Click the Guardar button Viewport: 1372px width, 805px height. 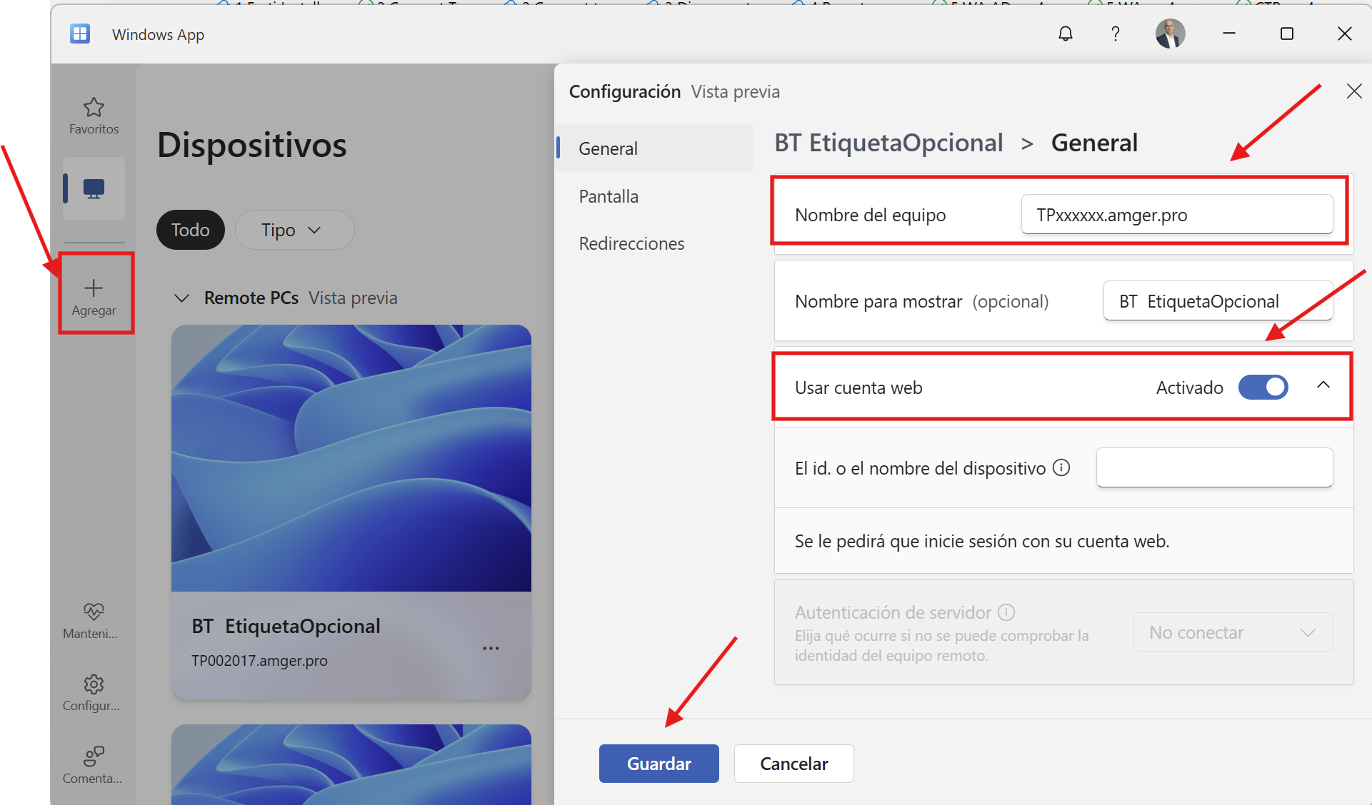659,764
